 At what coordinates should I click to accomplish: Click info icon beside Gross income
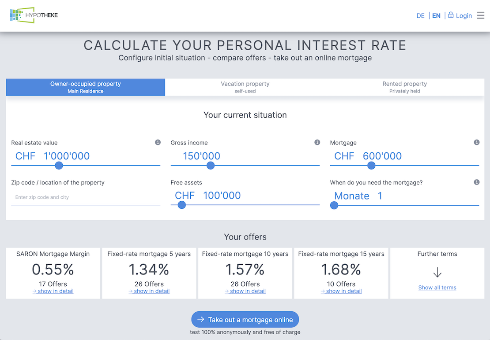(317, 142)
